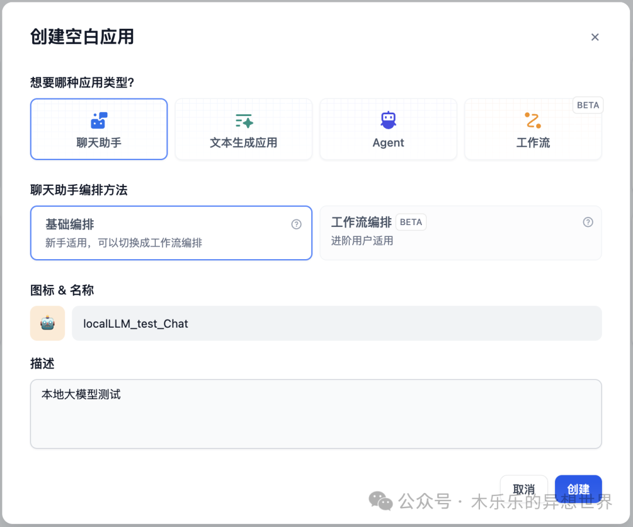
Task: Pick the 文本生成应用 label text
Action: click(243, 142)
